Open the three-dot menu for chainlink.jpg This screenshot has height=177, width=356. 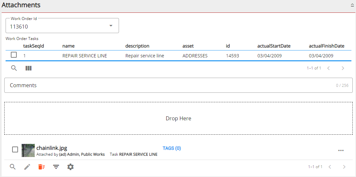pyautogui.click(x=341, y=150)
